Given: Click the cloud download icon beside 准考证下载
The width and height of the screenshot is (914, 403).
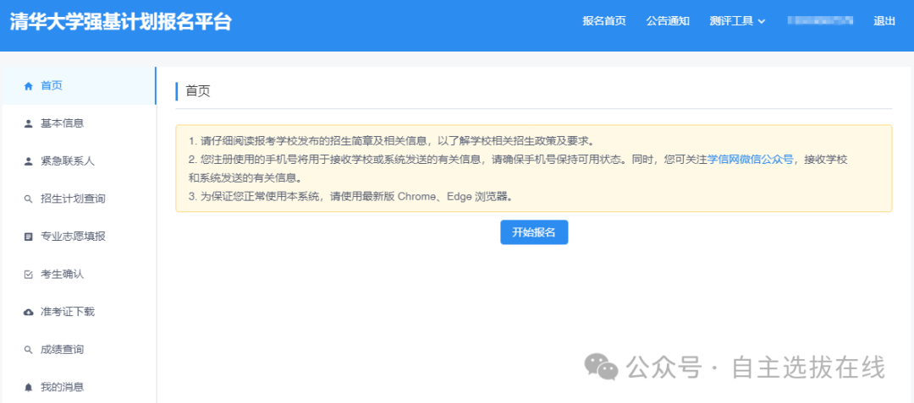Looking at the screenshot, I should (x=28, y=313).
